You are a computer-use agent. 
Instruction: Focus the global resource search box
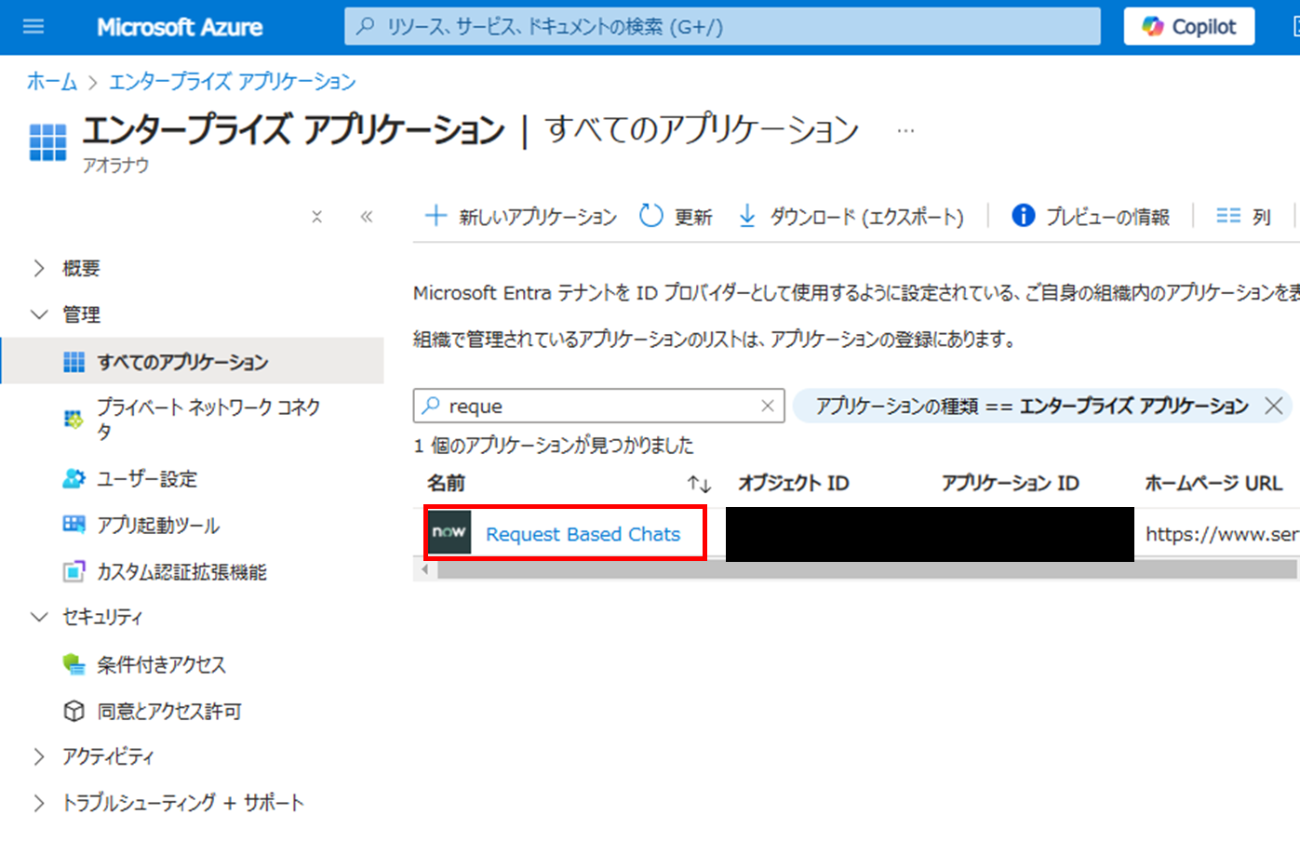click(x=722, y=27)
